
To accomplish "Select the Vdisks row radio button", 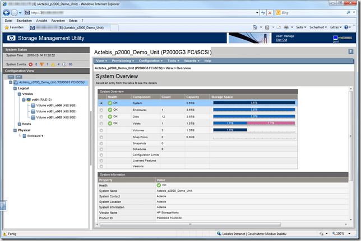I will click(x=101, y=124).
